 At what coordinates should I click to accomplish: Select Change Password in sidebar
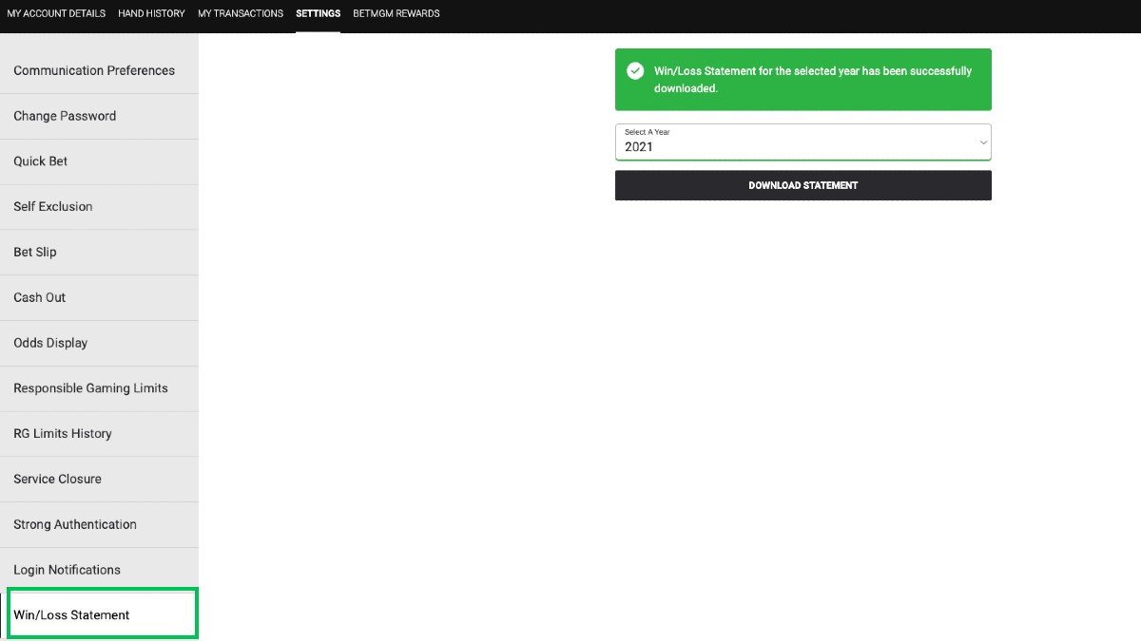(99, 116)
